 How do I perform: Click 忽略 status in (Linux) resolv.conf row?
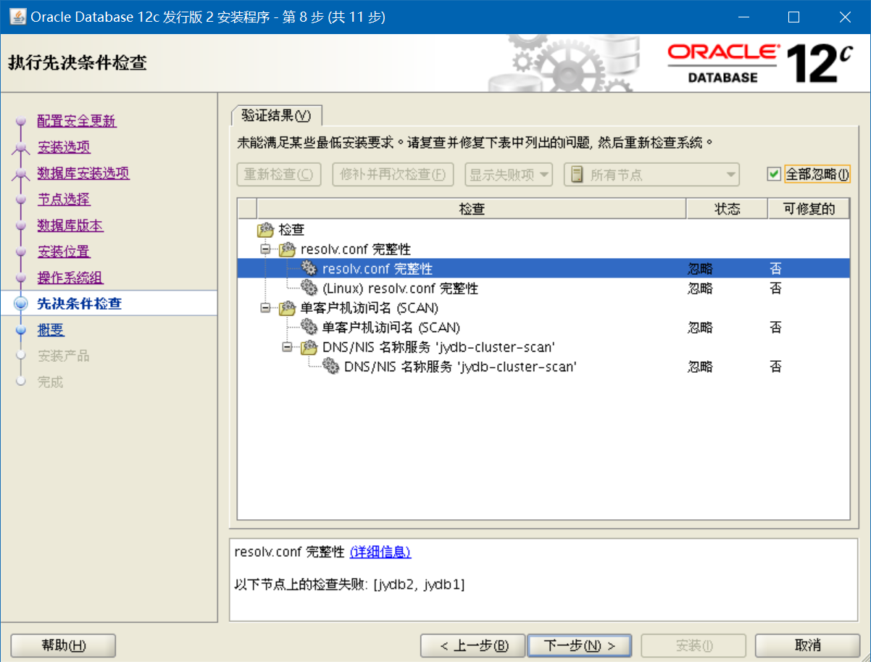(x=700, y=289)
